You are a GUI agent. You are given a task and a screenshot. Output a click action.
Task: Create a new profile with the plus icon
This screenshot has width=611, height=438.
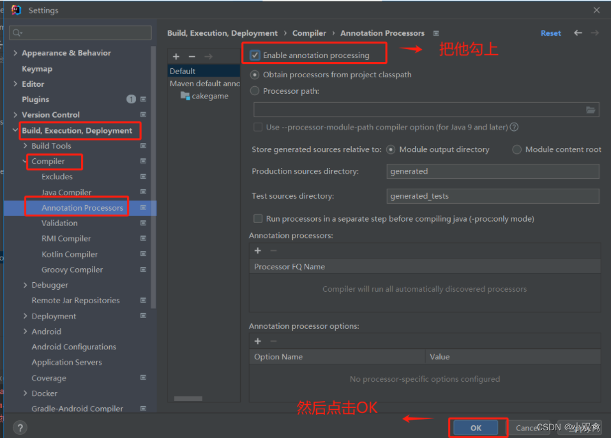point(176,56)
